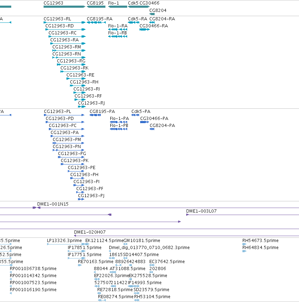Image resolution: width=299 pixels, height=302 pixels.
Task: Select protein CG12963-PG
Action: click(72, 154)
